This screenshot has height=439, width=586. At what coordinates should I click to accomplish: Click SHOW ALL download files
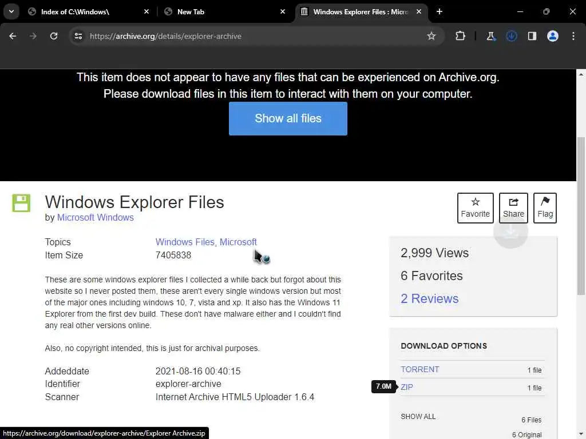click(x=418, y=417)
